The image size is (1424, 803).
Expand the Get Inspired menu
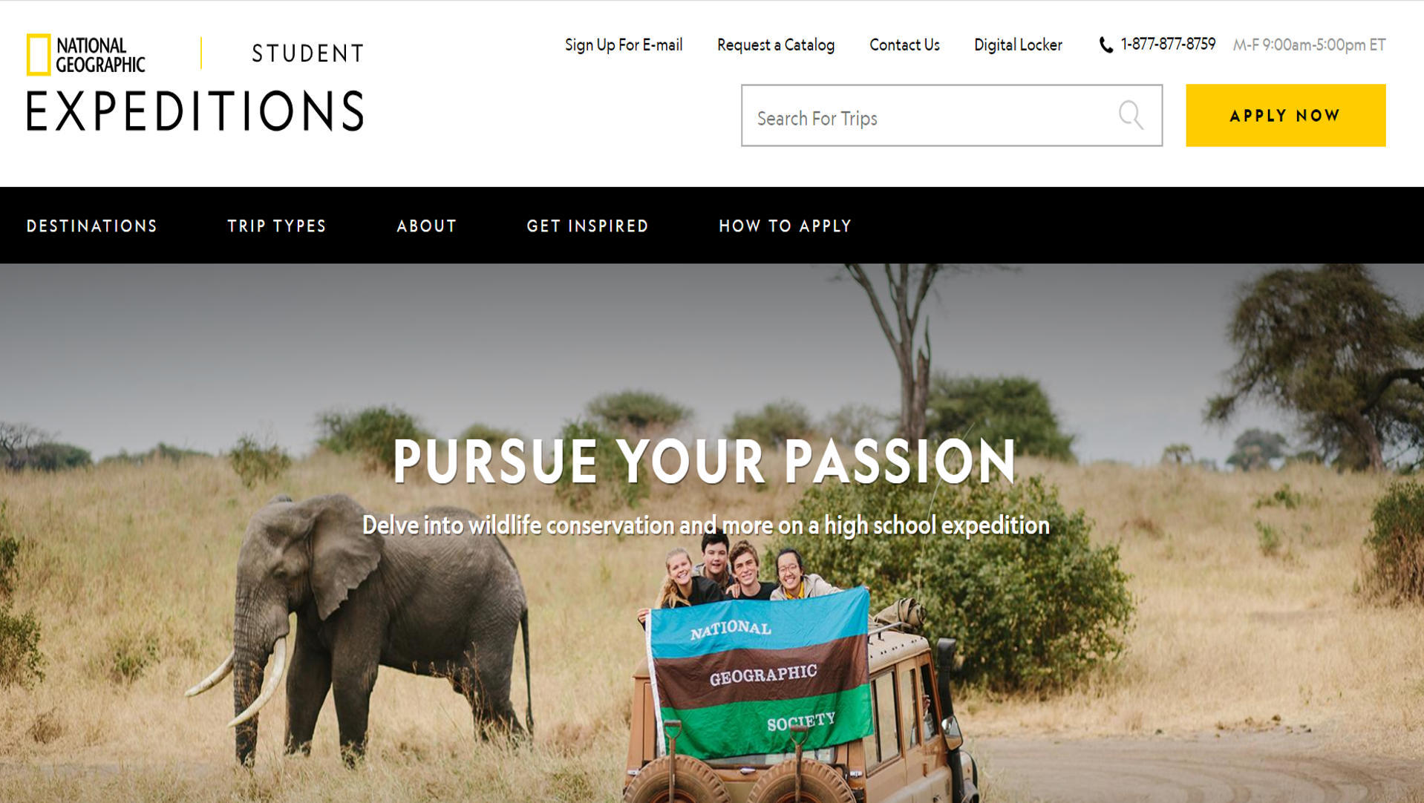coord(588,226)
